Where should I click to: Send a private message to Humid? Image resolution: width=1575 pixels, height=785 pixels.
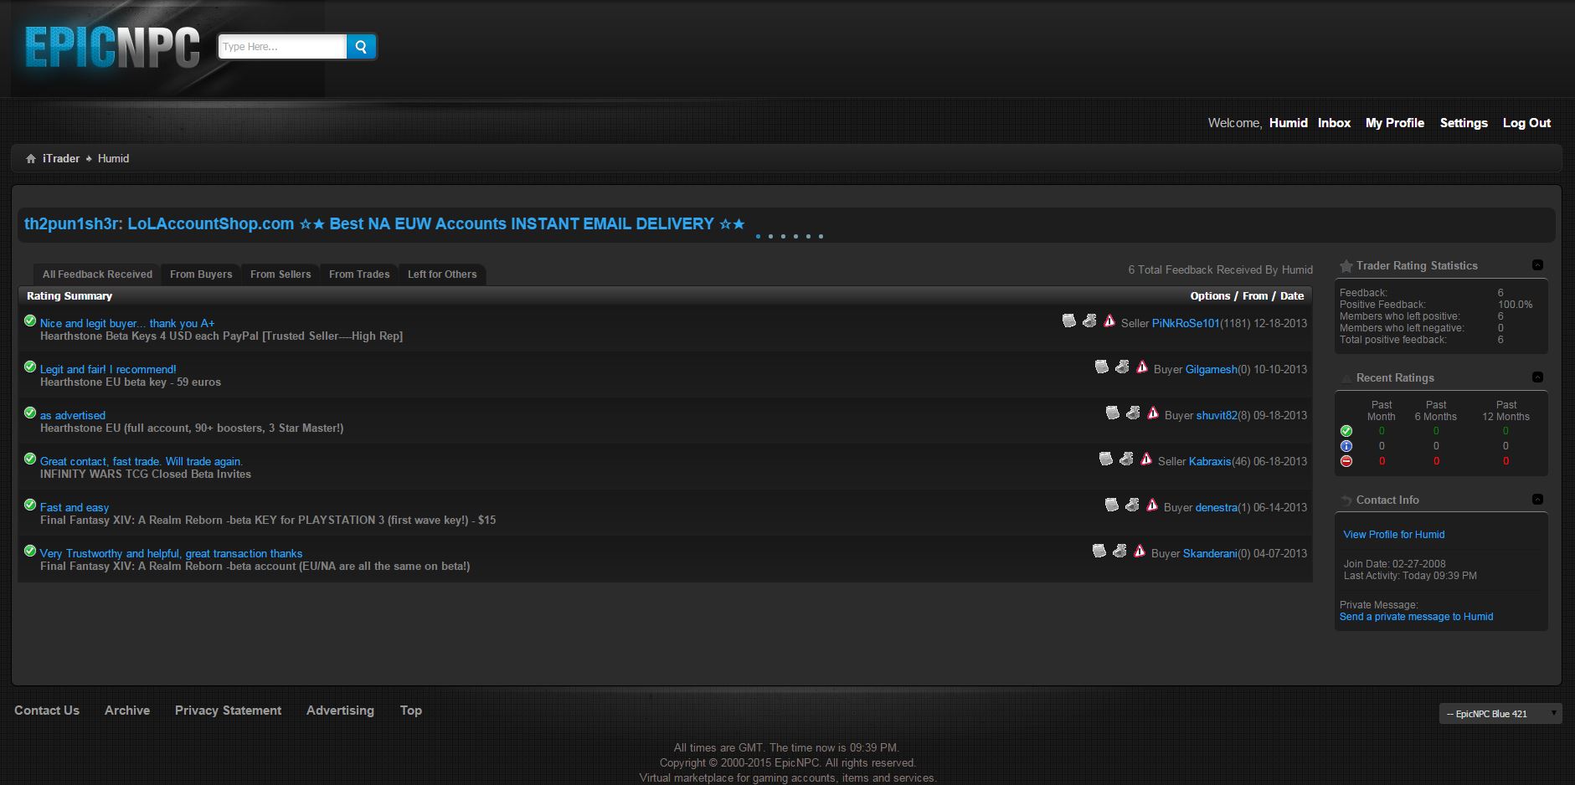1416,617
